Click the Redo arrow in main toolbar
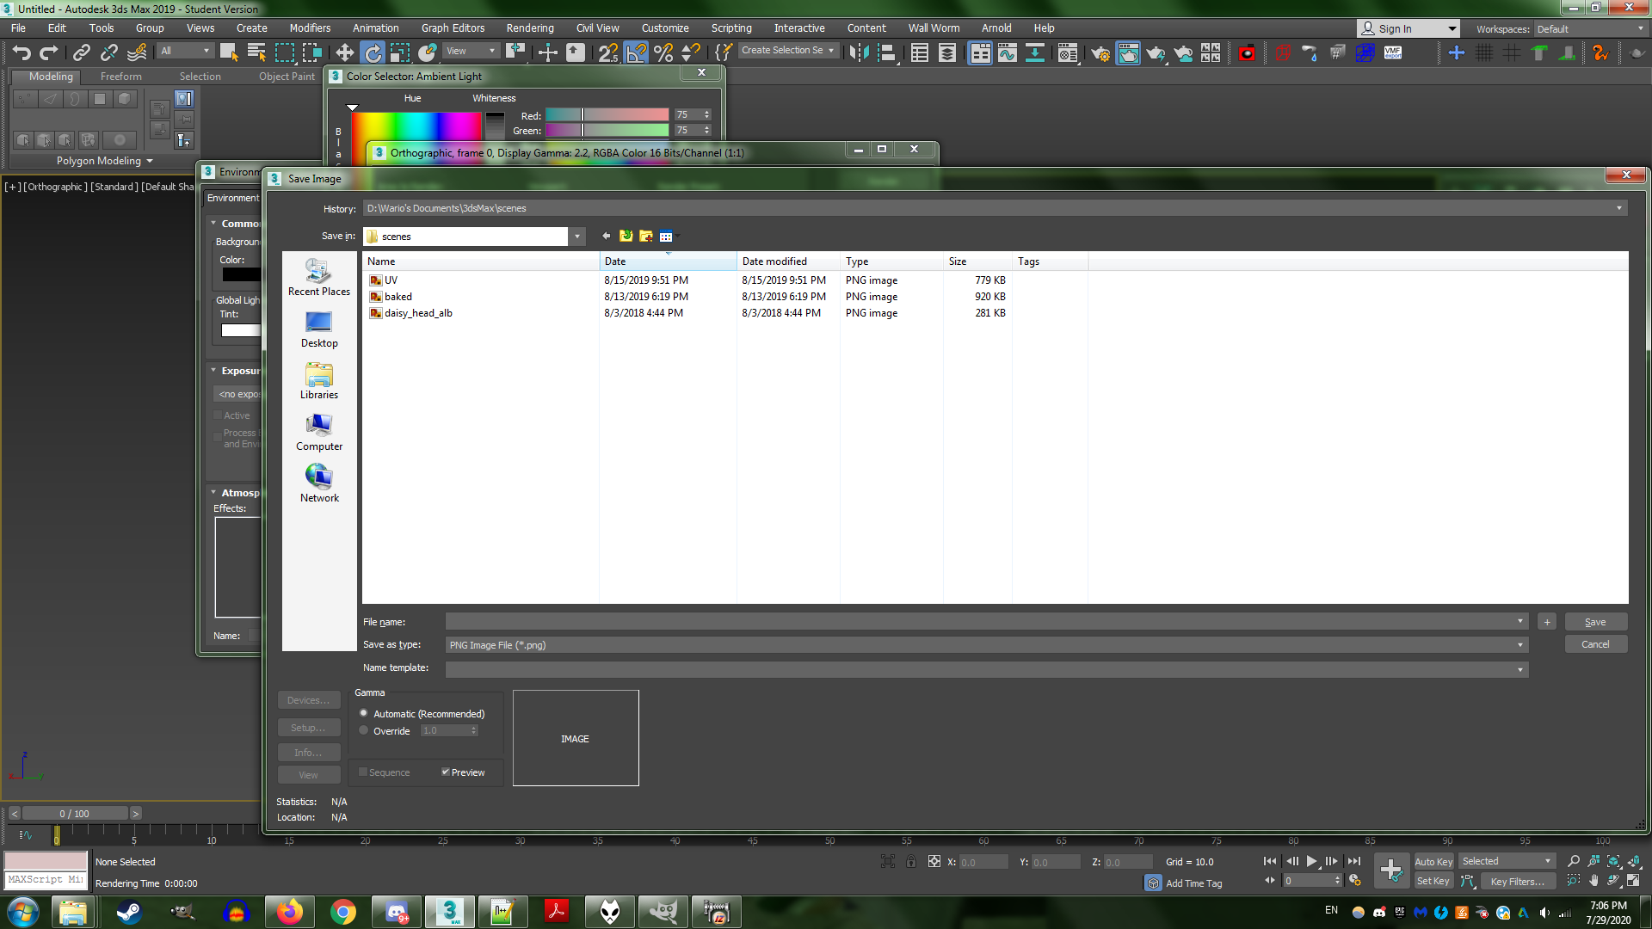This screenshot has height=929, width=1652. coord(50,52)
